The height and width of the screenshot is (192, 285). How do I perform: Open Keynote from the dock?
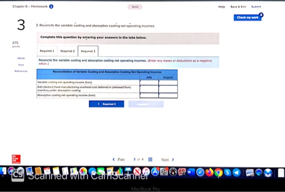point(128,171)
